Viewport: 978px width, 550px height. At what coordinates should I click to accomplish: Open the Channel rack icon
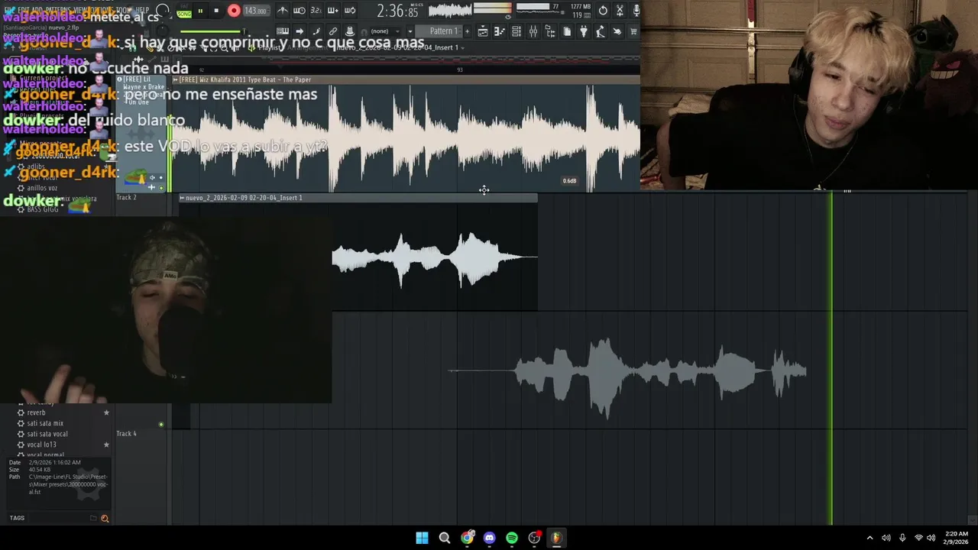click(517, 31)
